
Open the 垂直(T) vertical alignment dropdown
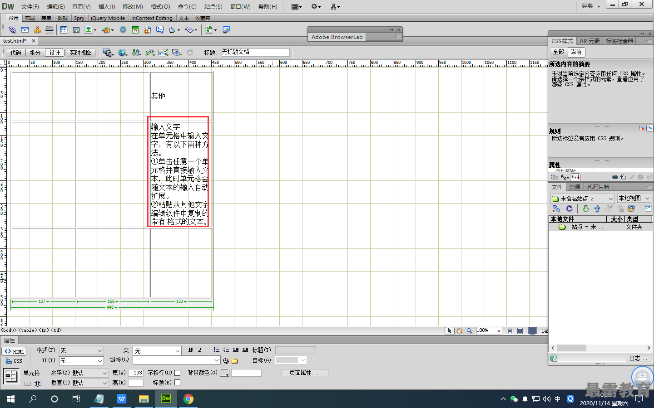[89, 383]
